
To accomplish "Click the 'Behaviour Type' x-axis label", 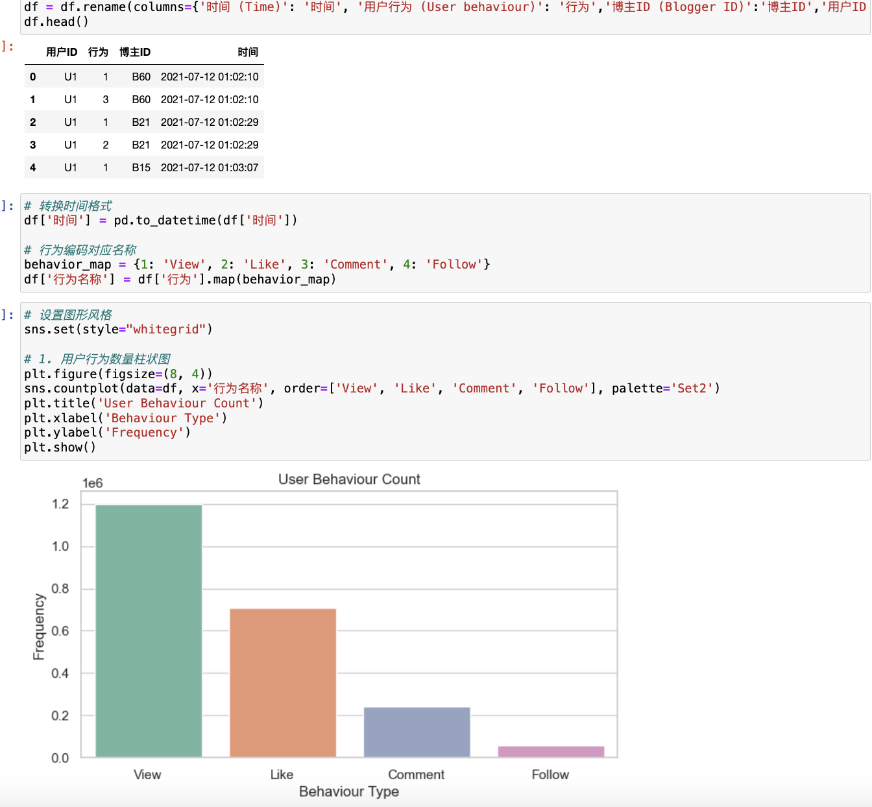I will [349, 791].
